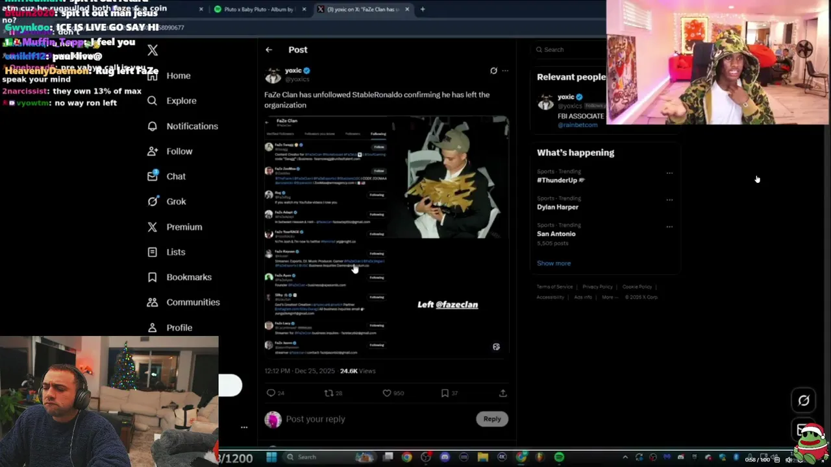Click the Grok icon on yoxic's post
The image size is (831, 467).
(x=493, y=71)
